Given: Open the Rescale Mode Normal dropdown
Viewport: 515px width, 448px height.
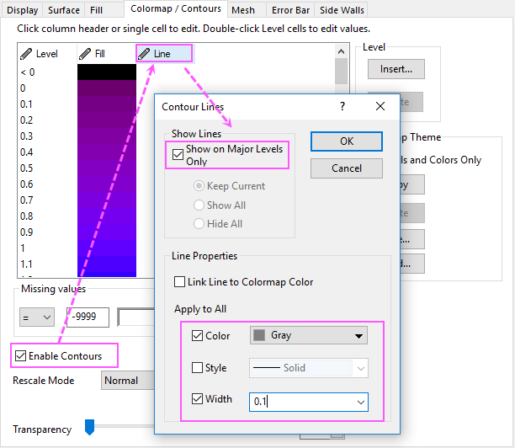Looking at the screenshot, I should (128, 381).
